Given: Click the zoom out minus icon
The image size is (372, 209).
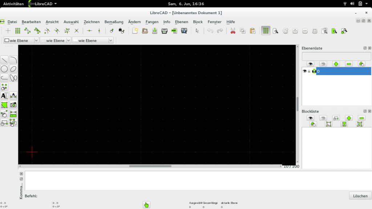Looking at the screenshot, I should click(x=305, y=31).
